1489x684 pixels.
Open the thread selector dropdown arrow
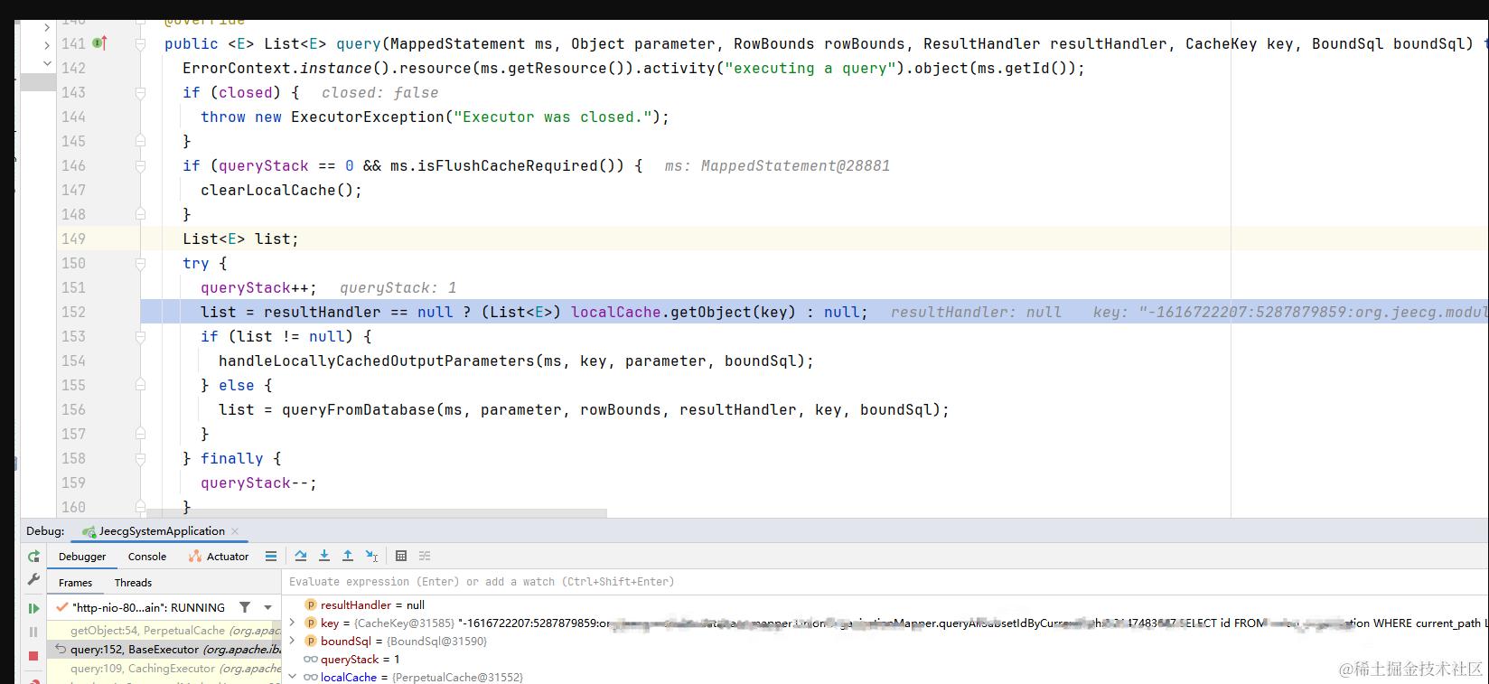pos(268,607)
